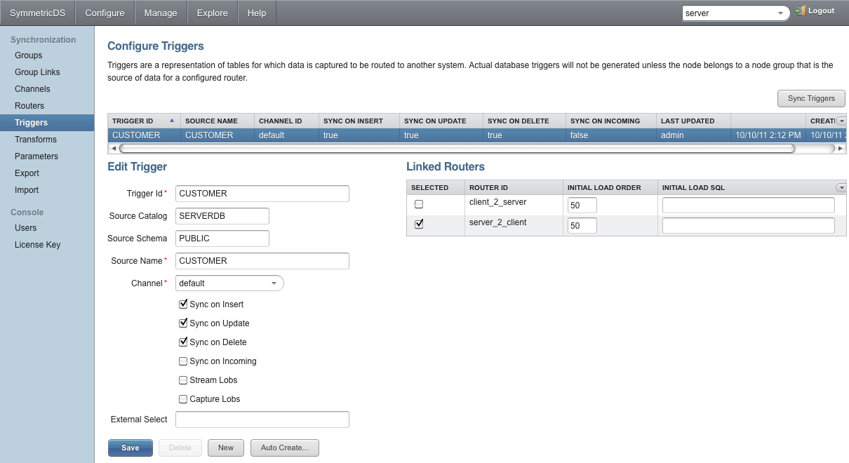
Task: Click the Logout icon
Action: pyautogui.click(x=800, y=11)
